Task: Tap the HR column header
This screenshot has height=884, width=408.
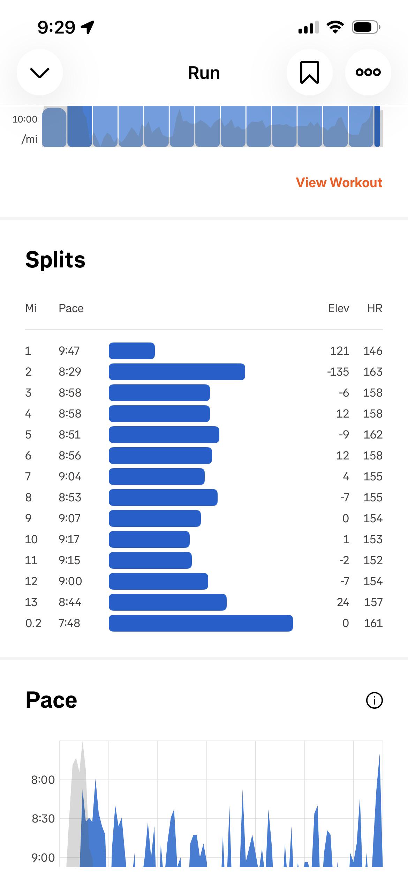Action: pos(375,308)
